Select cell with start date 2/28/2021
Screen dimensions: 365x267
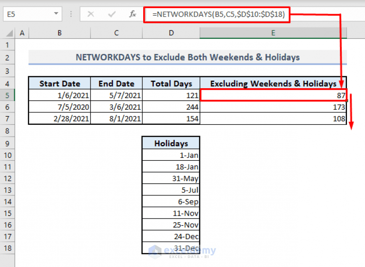coord(59,119)
